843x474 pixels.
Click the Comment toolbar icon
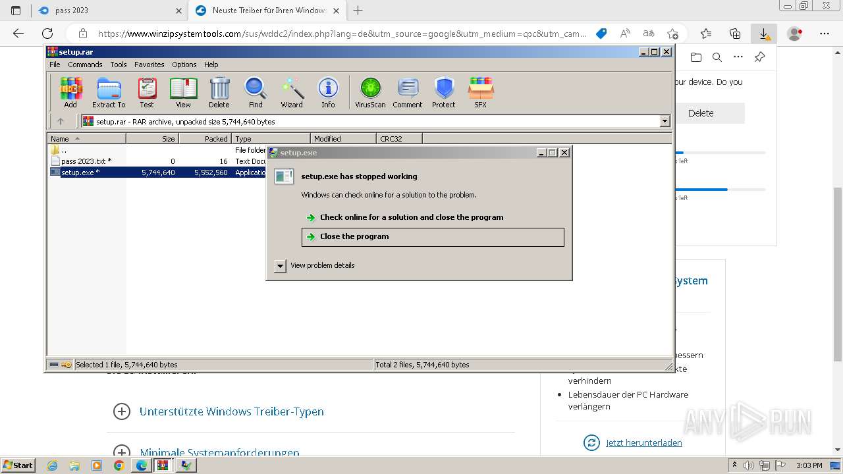click(x=408, y=93)
